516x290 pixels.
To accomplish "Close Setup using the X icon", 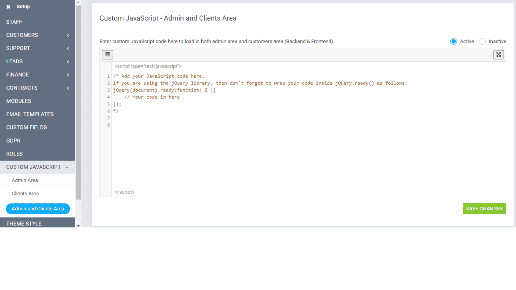I will tap(8, 6).
